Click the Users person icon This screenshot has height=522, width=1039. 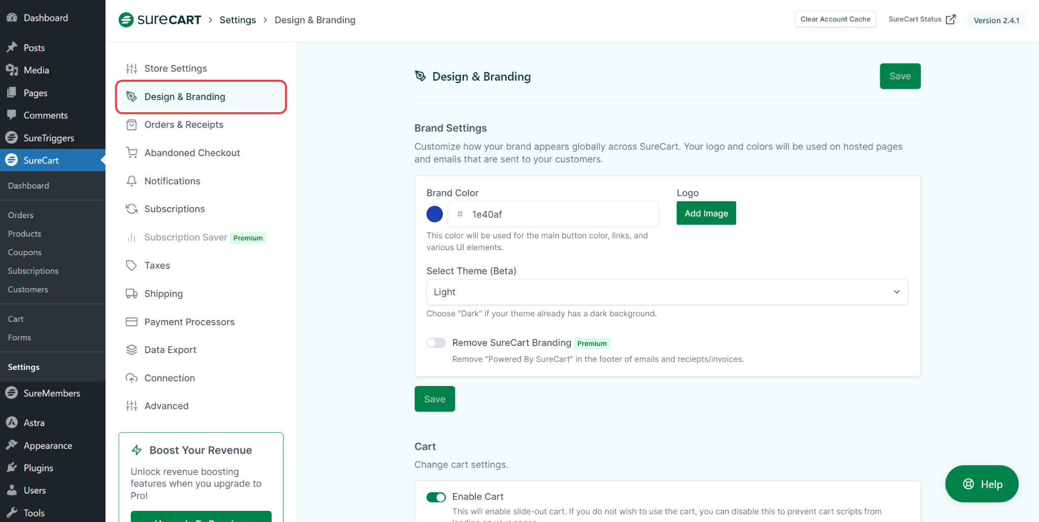click(x=12, y=490)
